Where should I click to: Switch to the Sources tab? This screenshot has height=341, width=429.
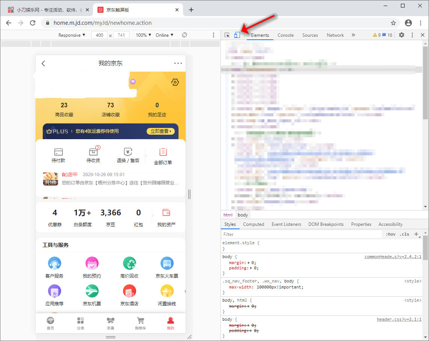310,35
